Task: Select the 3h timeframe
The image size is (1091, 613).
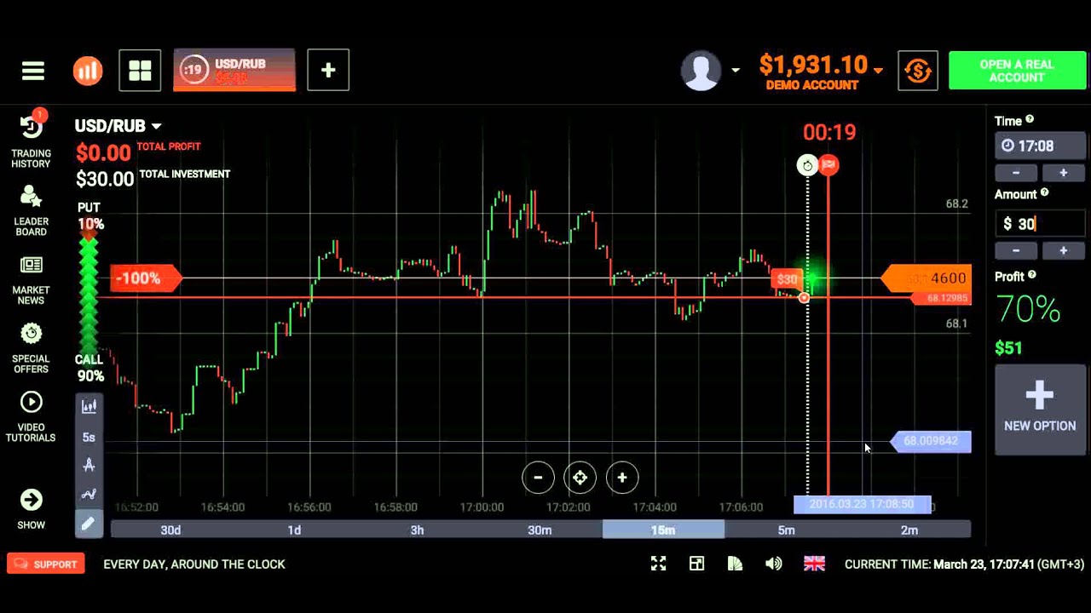Action: 417,530
